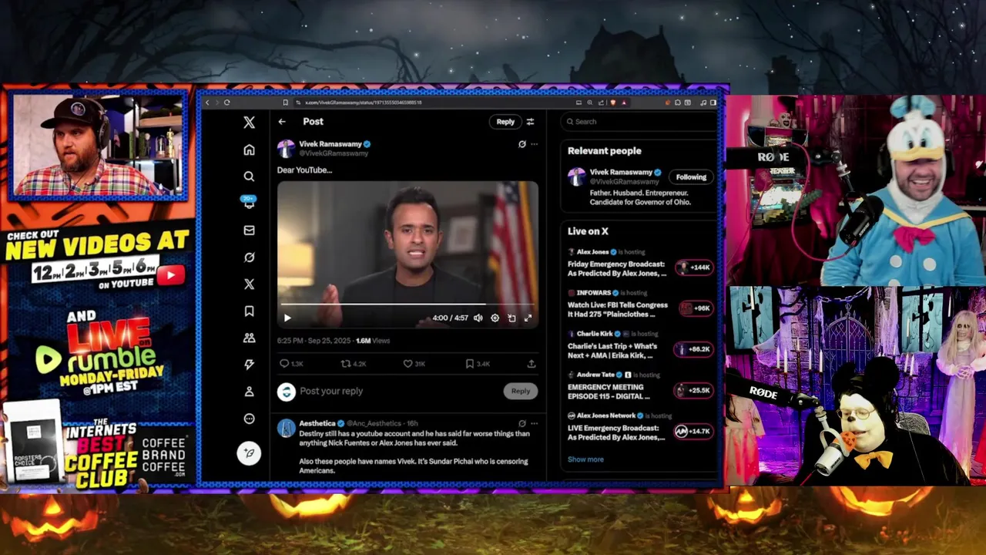Click the browser address bar URL
Screen dimensions: 986x555
click(364, 103)
